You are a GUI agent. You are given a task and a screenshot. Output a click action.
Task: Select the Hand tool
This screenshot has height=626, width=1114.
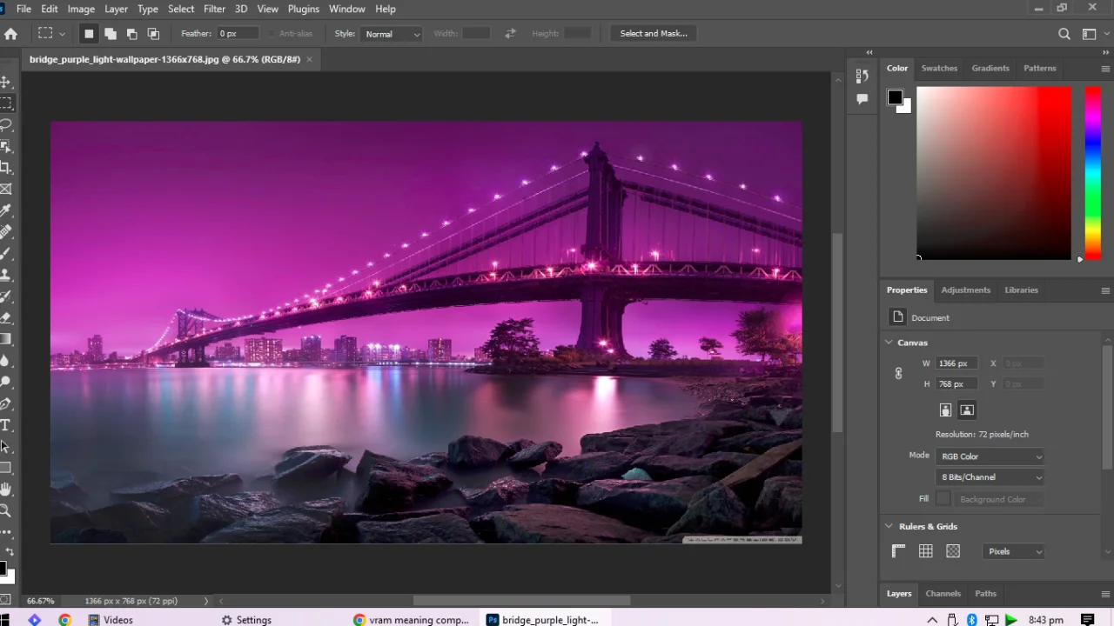tap(5, 489)
